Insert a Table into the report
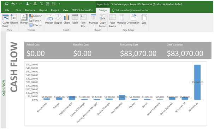 [x=75, y=19]
